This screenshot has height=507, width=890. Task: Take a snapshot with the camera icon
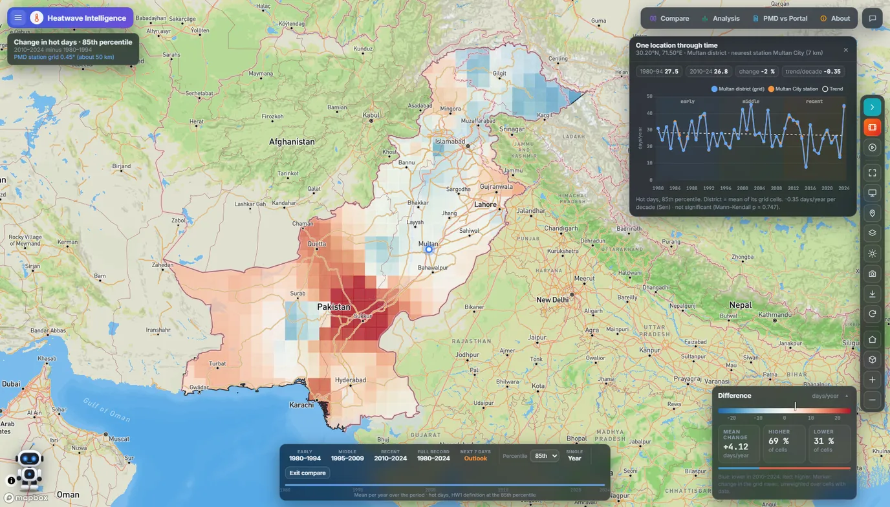click(x=873, y=274)
